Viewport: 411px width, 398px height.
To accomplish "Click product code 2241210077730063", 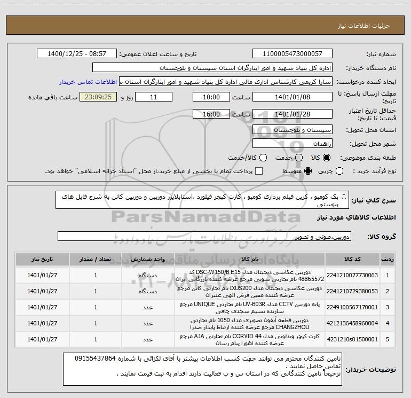I will click(x=352, y=275).
